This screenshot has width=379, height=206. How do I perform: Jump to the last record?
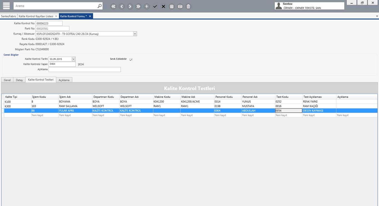138,6
